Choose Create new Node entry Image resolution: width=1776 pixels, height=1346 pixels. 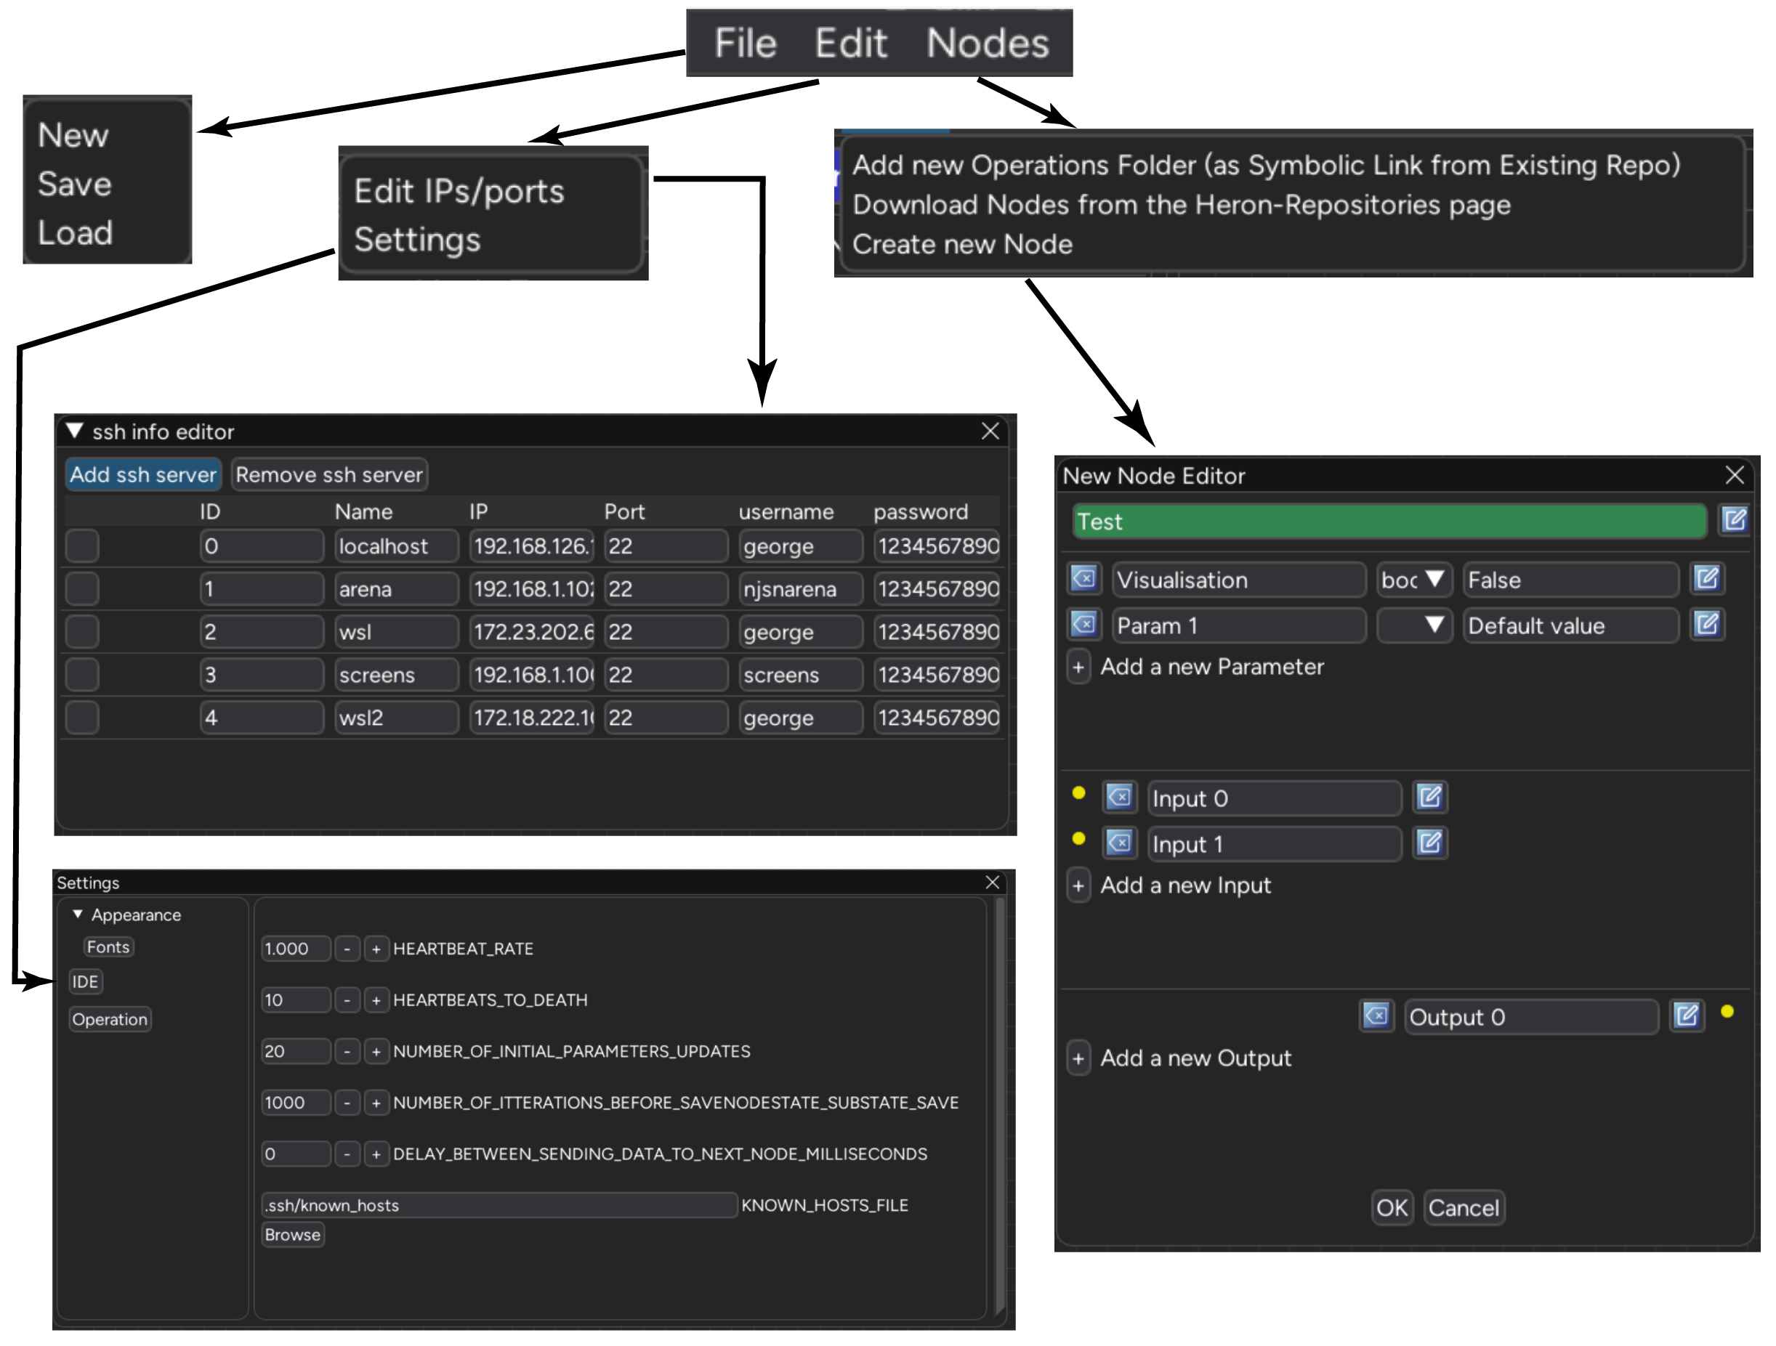pyautogui.click(x=962, y=244)
